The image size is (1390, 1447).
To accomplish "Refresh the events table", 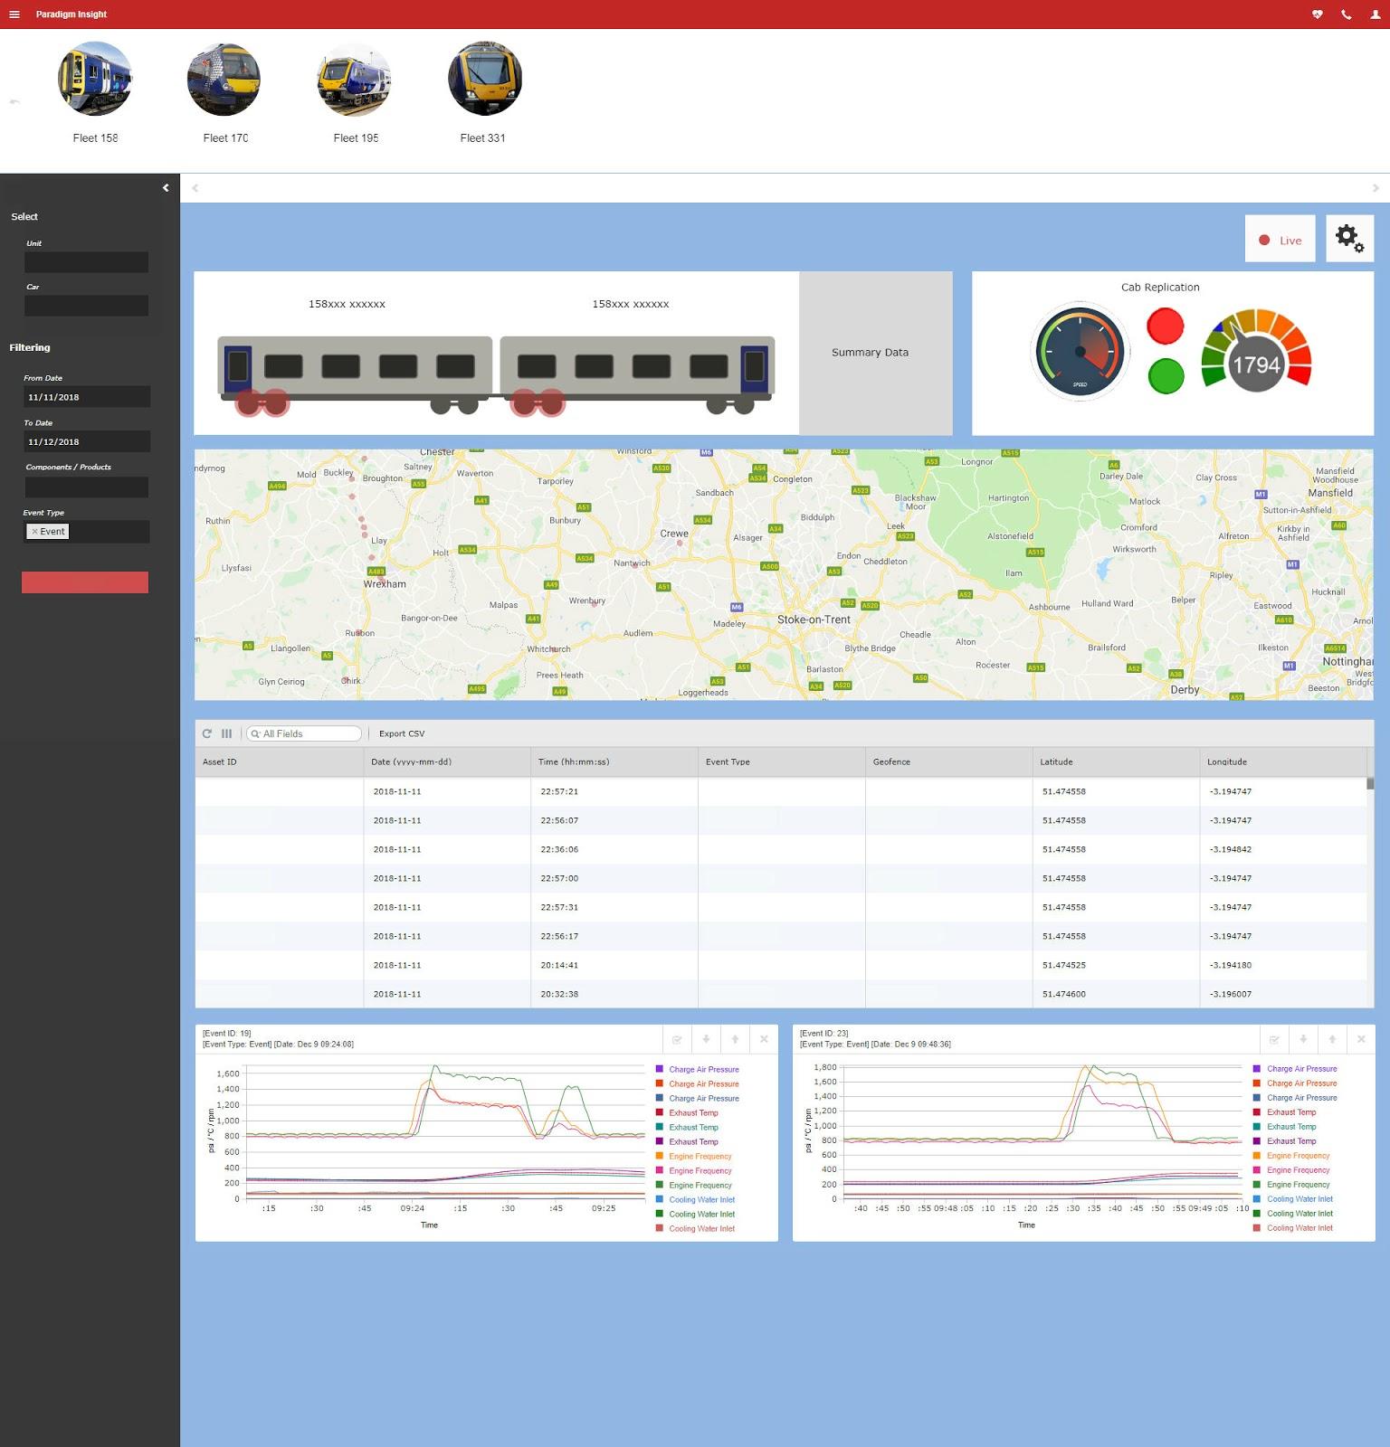I will (207, 733).
